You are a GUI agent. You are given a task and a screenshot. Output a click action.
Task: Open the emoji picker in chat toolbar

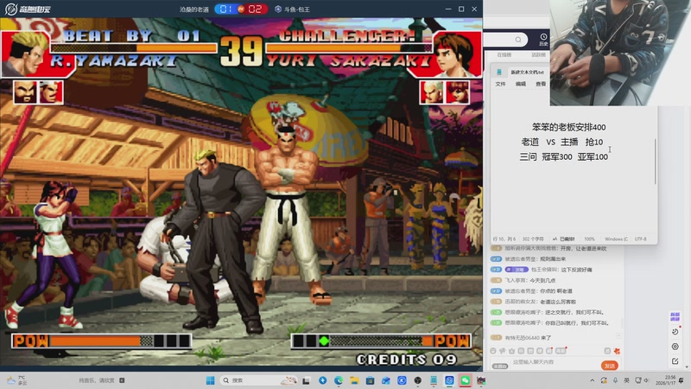493,351
